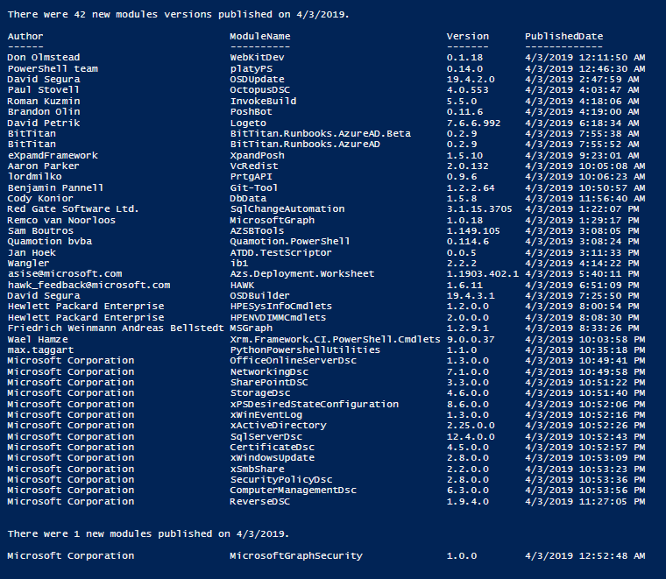
Task: Select the MicrosoftGraph module name
Action: coord(273,221)
